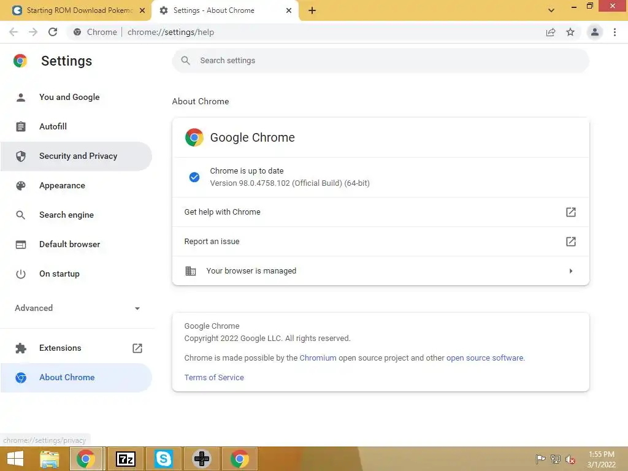Click the building icon for managed browser

tap(191, 271)
